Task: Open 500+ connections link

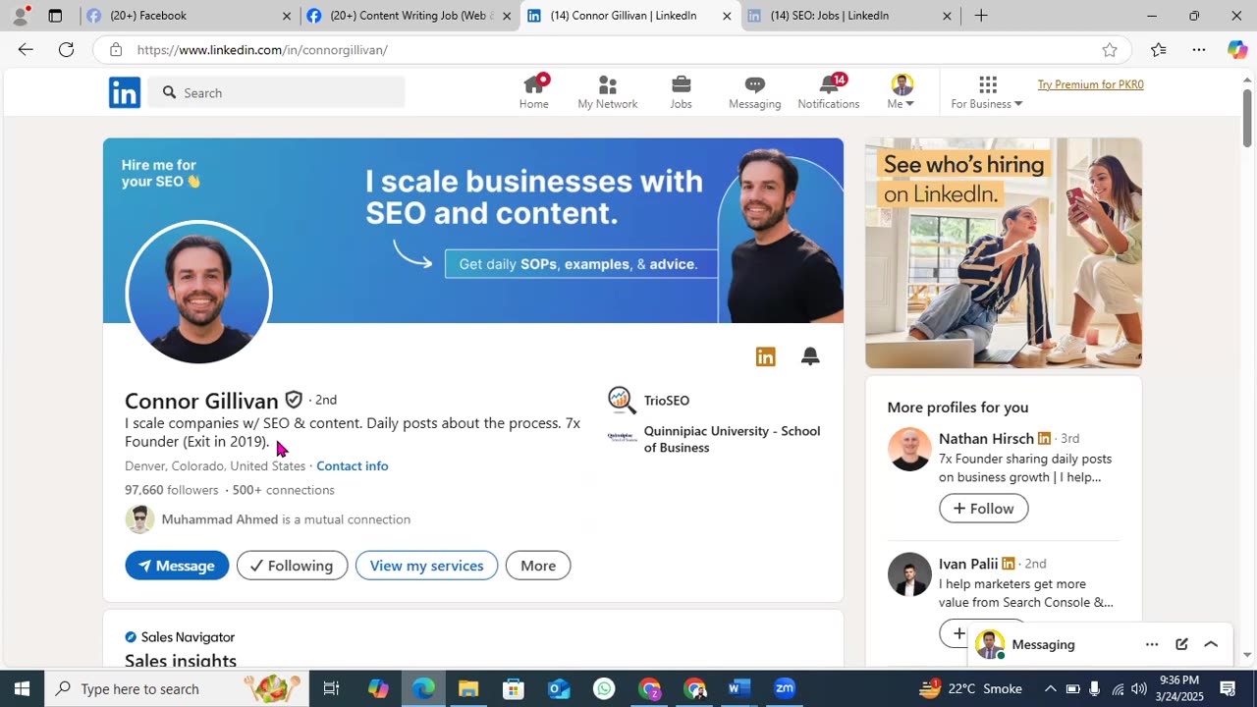Action: (284, 490)
